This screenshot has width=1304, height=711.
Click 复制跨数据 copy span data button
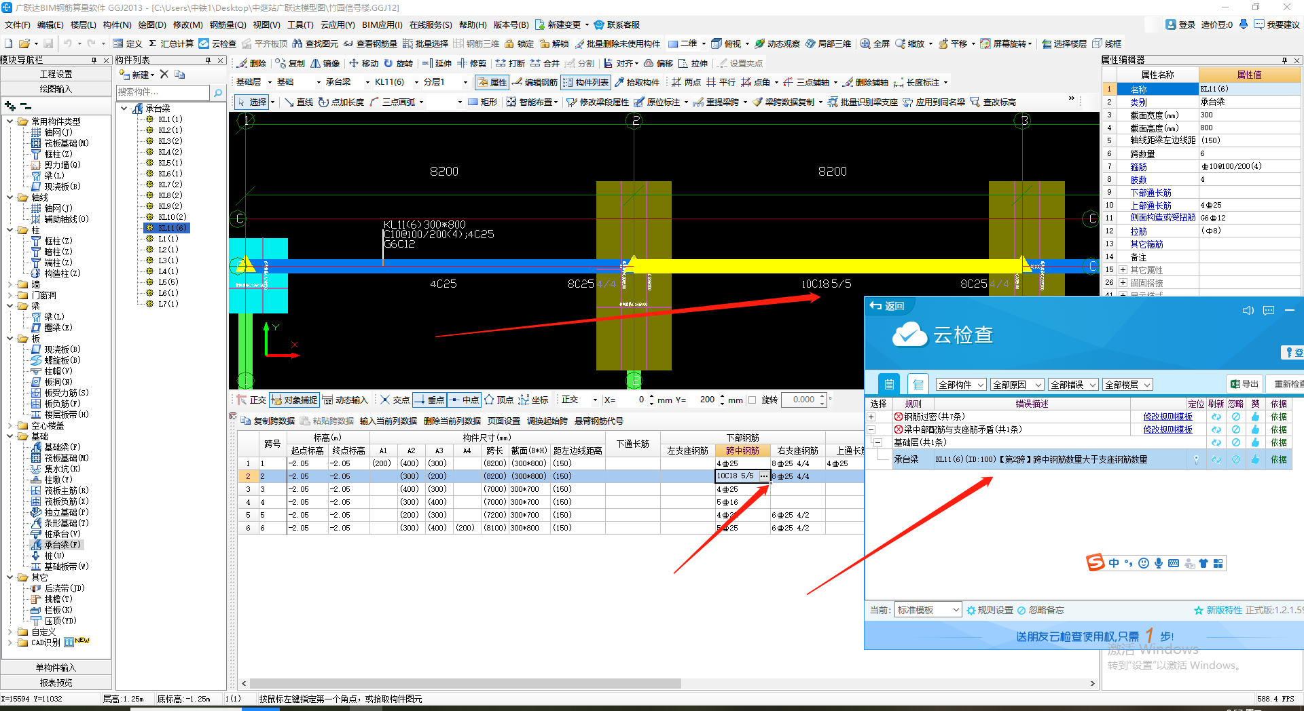[268, 421]
